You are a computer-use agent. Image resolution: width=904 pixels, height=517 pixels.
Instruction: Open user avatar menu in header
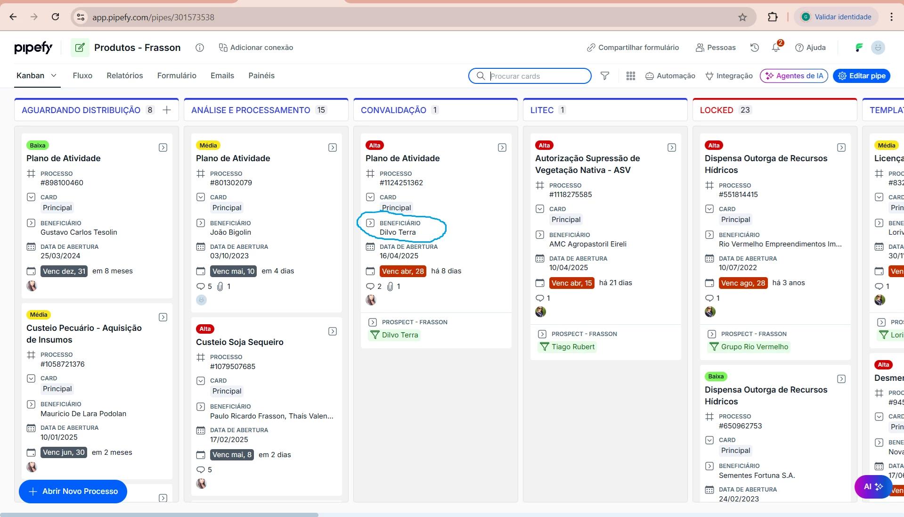pos(878,48)
